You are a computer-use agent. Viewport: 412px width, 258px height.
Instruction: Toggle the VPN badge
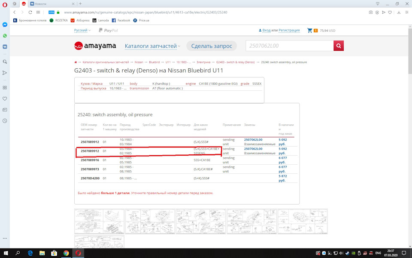pos(51,12)
